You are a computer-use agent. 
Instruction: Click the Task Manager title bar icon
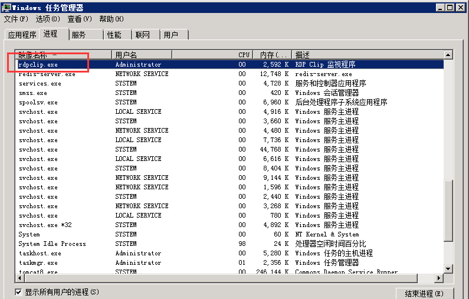(x=6, y=7)
